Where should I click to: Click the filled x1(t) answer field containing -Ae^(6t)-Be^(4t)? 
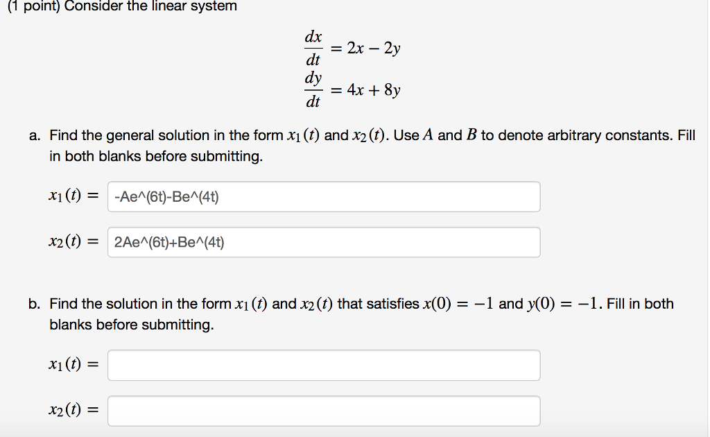[x=323, y=196]
